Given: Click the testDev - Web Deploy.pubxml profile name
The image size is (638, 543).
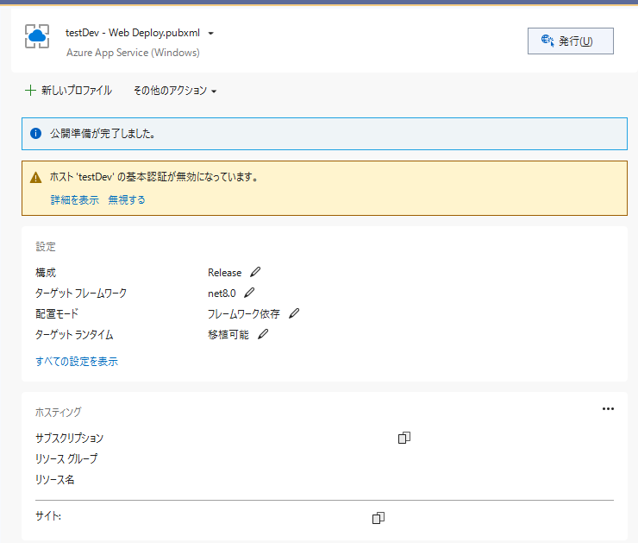Looking at the screenshot, I should (133, 33).
